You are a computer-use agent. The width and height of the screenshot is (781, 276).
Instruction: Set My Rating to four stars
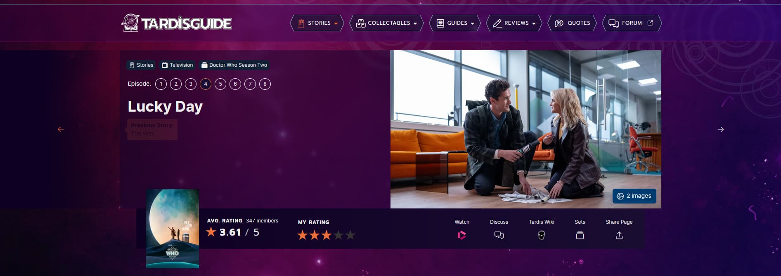tap(338, 235)
